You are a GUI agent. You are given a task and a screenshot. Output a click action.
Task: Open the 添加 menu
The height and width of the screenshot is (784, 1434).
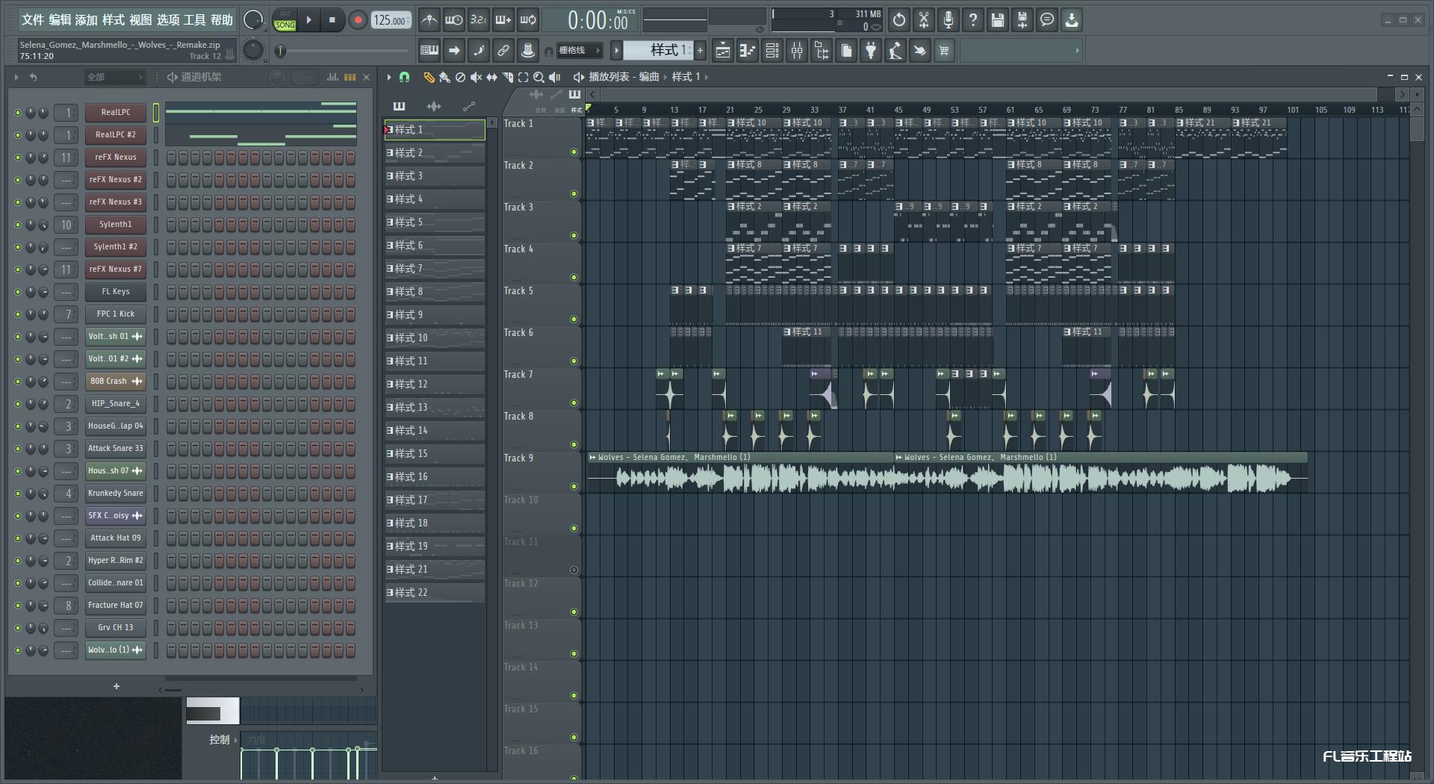tap(87, 20)
